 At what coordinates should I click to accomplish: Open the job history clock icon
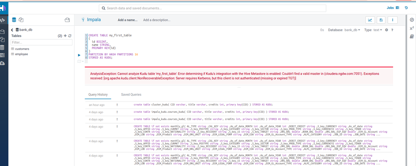(x=406, y=8)
